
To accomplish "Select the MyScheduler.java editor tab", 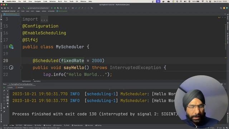I will point(11,14).
